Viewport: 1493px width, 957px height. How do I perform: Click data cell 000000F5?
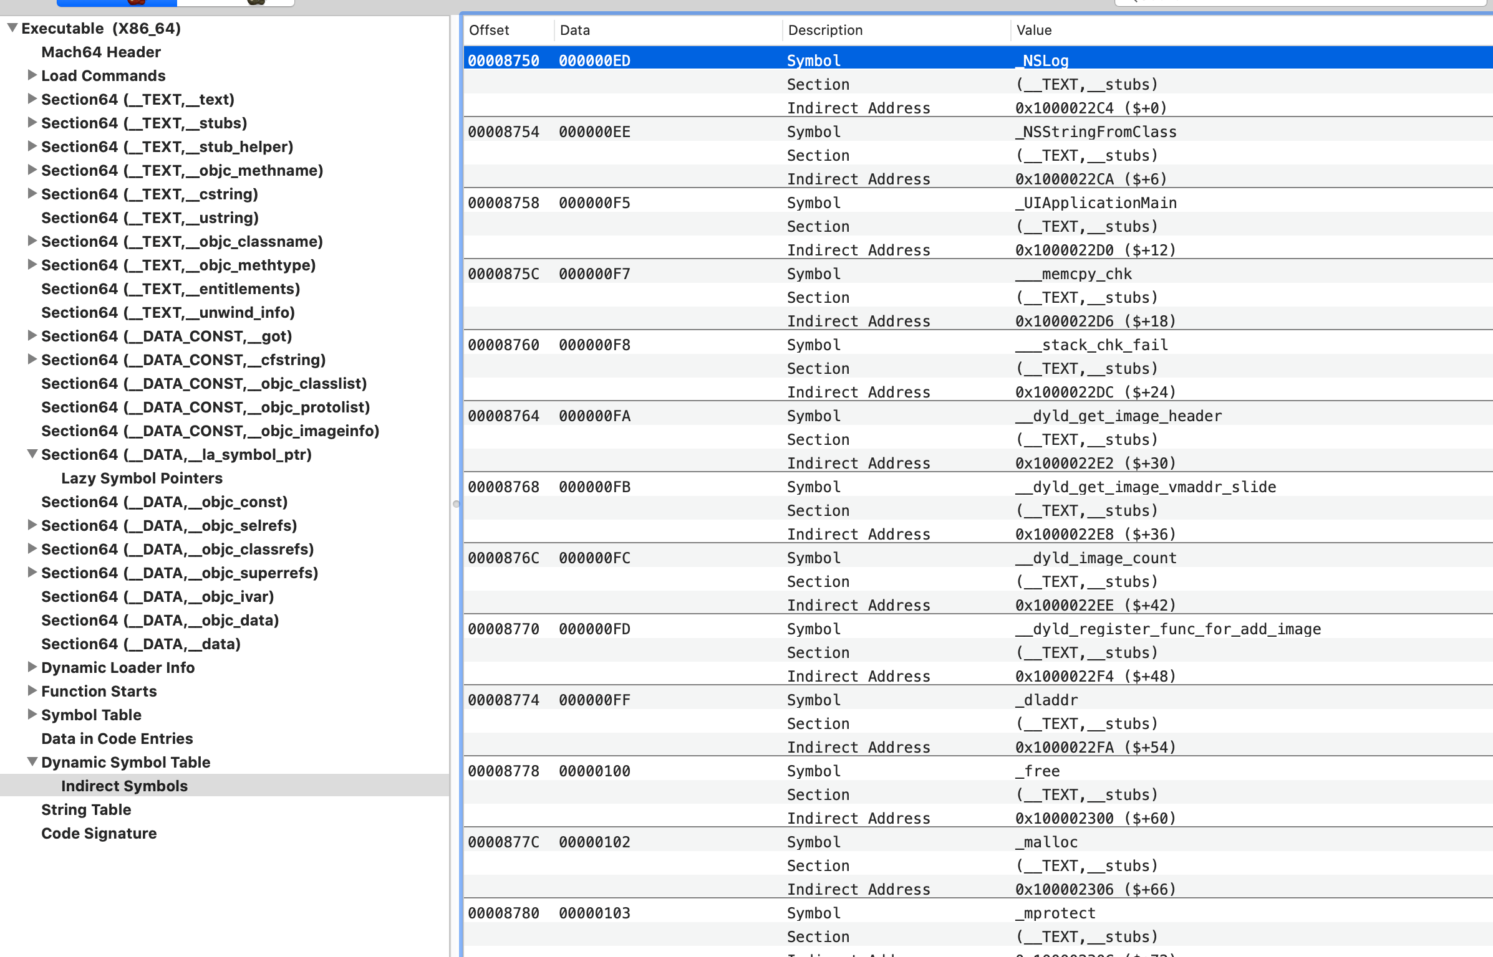pos(594,203)
